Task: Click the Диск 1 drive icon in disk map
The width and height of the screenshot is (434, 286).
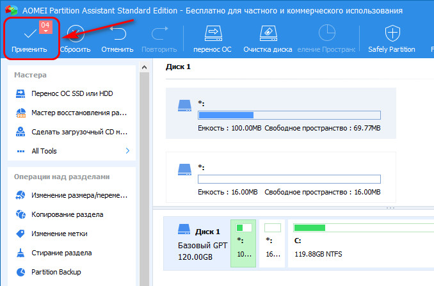Action: pyautogui.click(x=184, y=230)
